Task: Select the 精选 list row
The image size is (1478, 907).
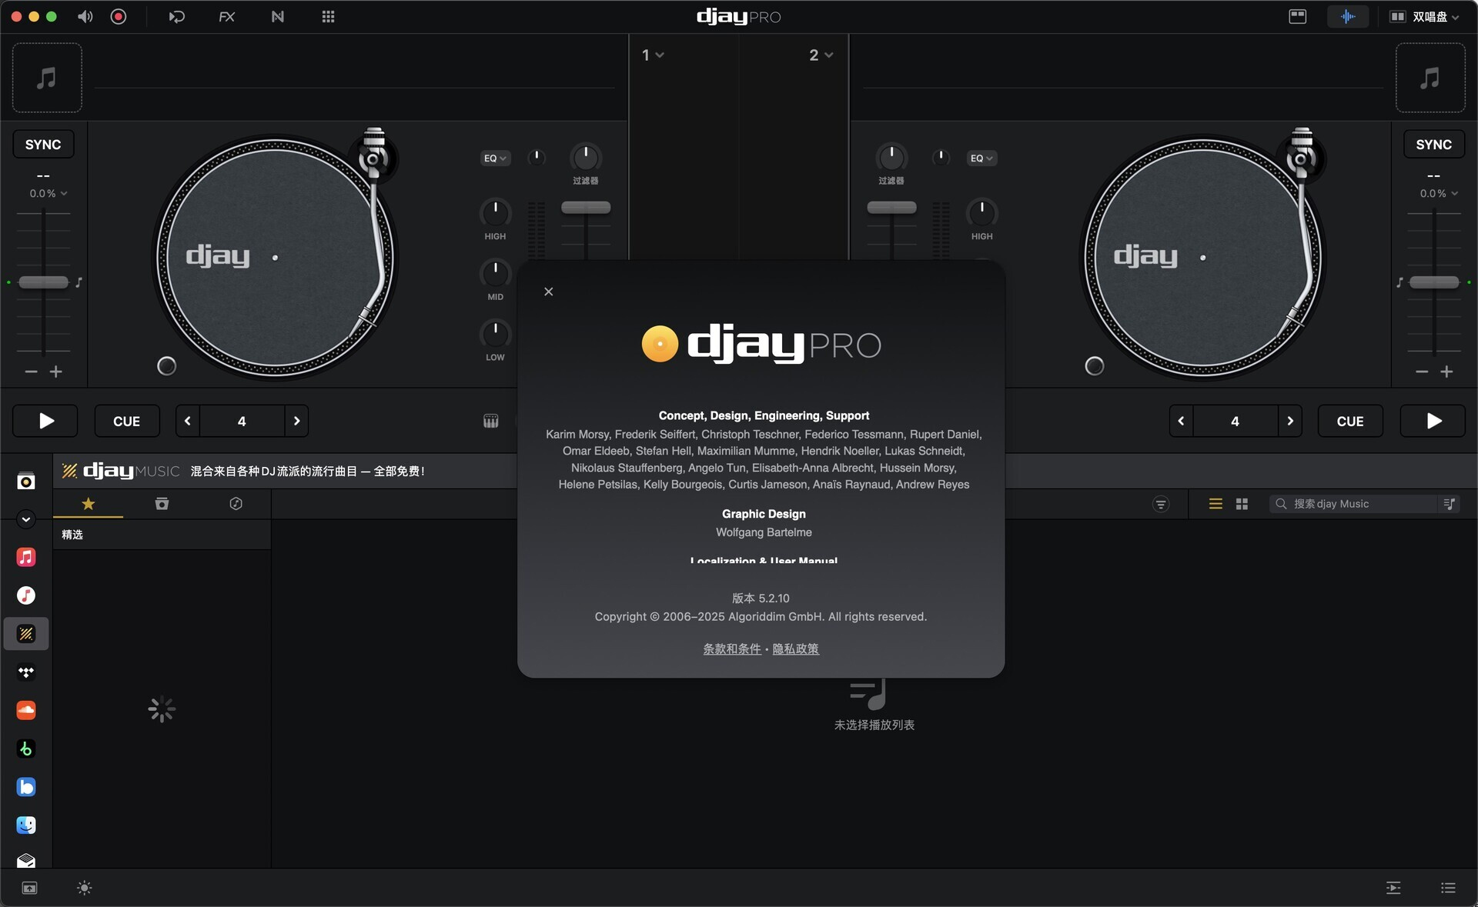Action: pyautogui.click(x=162, y=535)
